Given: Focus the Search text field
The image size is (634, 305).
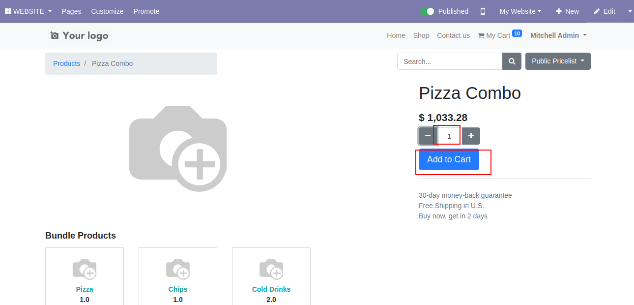Looking at the screenshot, I should coord(450,61).
